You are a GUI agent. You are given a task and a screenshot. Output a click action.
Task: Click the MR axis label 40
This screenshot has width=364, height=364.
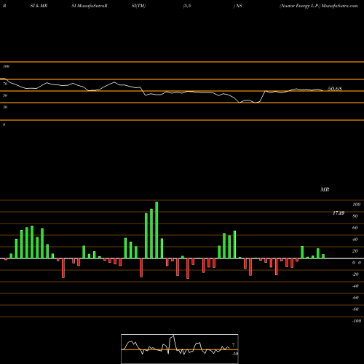click(x=355, y=240)
